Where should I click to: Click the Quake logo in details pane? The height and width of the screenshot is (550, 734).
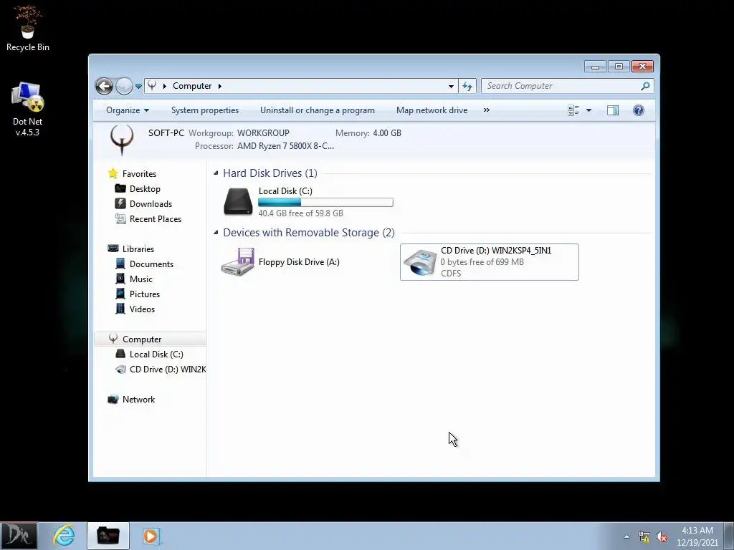point(122,140)
